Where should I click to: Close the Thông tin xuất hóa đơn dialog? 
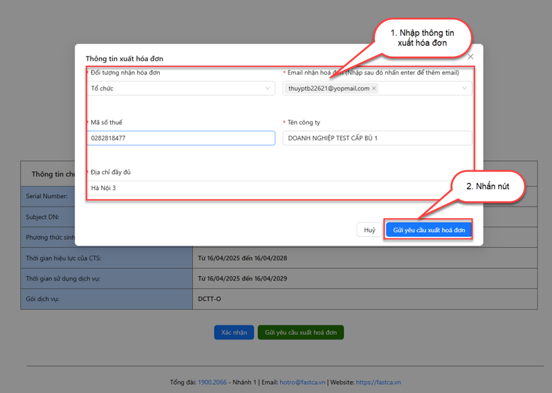pos(470,57)
